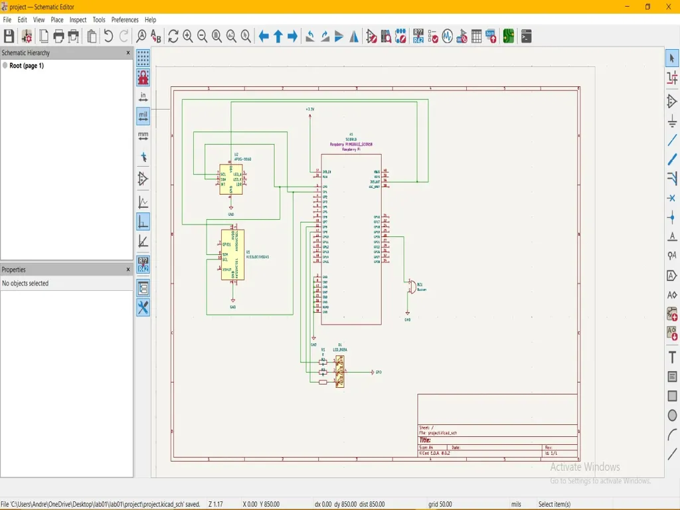Open Schematic Setup from the toolbar

tap(27, 37)
